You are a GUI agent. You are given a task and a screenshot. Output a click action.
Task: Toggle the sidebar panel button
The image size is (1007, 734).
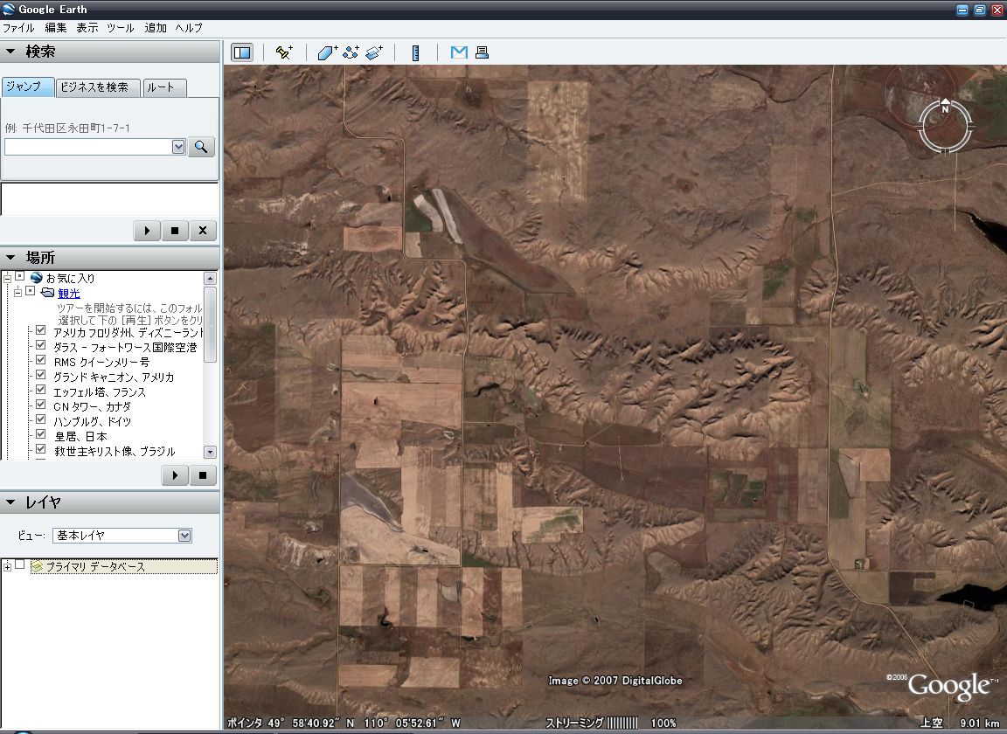(x=242, y=52)
